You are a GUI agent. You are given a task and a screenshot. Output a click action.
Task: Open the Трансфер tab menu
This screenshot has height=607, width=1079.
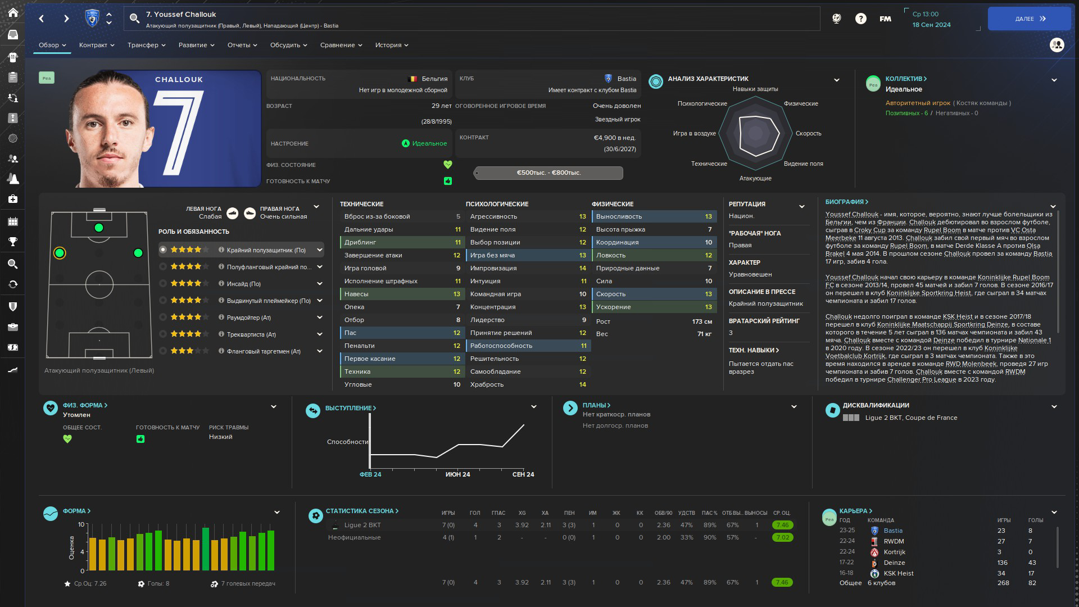point(146,45)
